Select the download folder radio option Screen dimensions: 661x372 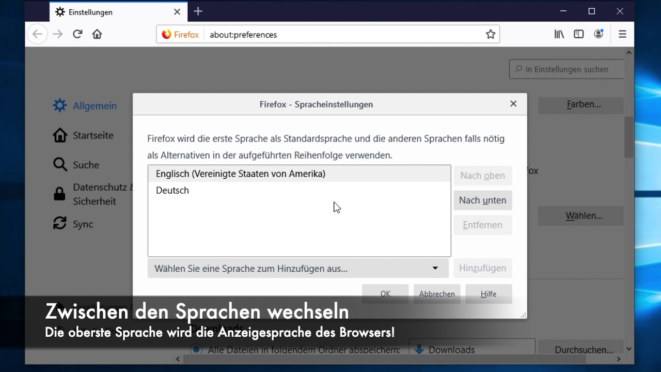coord(196,349)
